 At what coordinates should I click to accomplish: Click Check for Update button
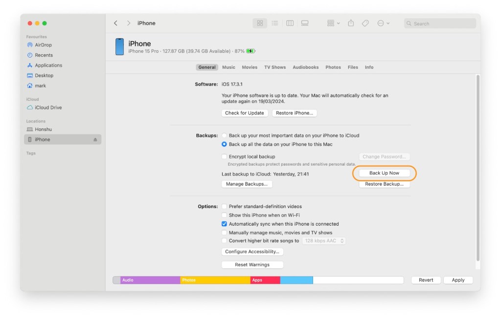pyautogui.click(x=244, y=113)
